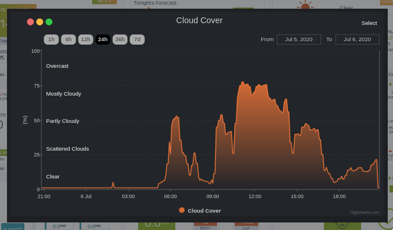Select the 1h time range button
Viewport: 393px width, 230px height.
tap(51, 39)
